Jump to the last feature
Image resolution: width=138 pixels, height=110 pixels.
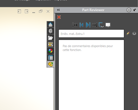point(95,25)
